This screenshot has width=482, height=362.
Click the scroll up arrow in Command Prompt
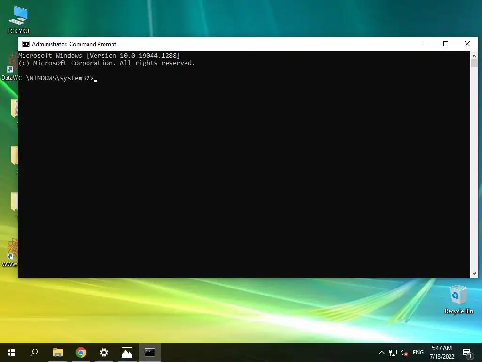(474, 56)
